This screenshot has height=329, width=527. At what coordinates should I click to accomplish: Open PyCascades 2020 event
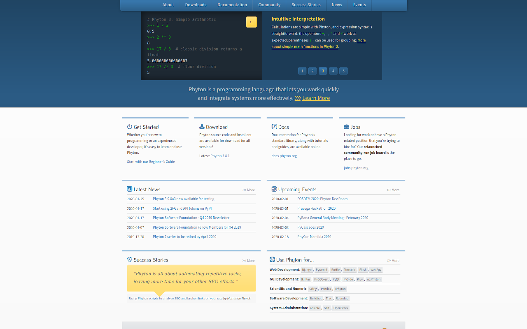point(310,227)
